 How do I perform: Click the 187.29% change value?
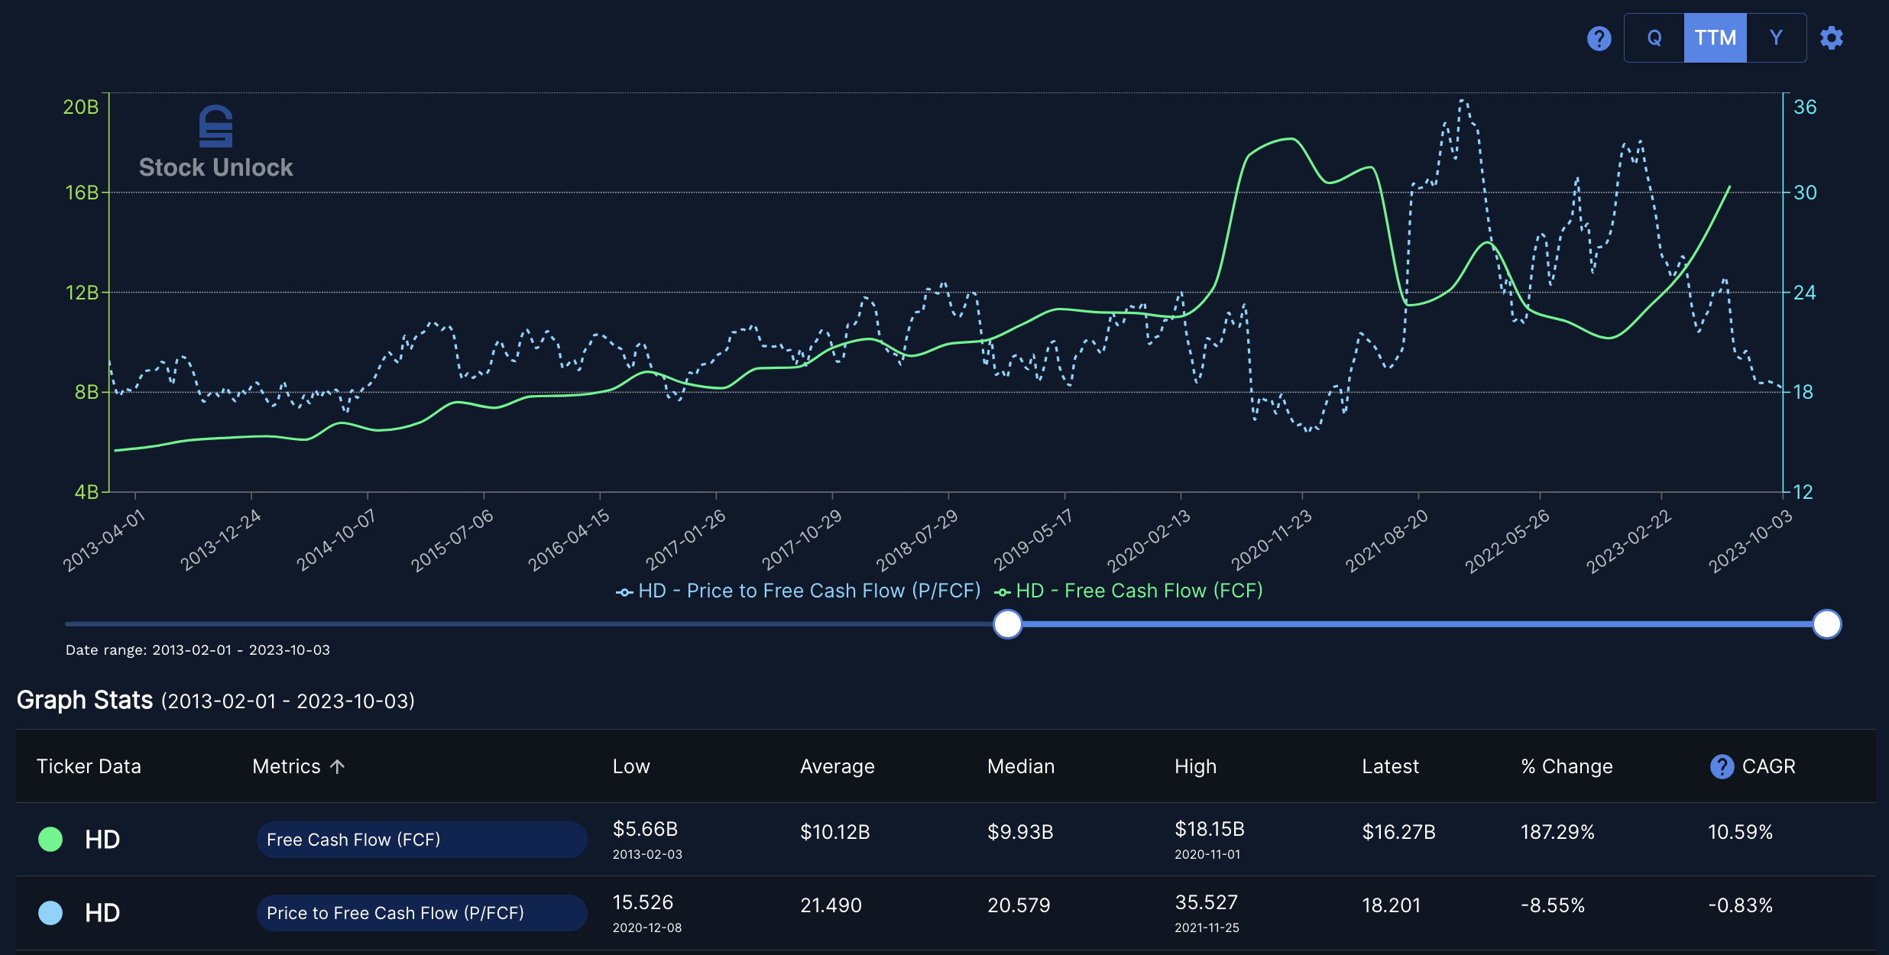tap(1557, 832)
